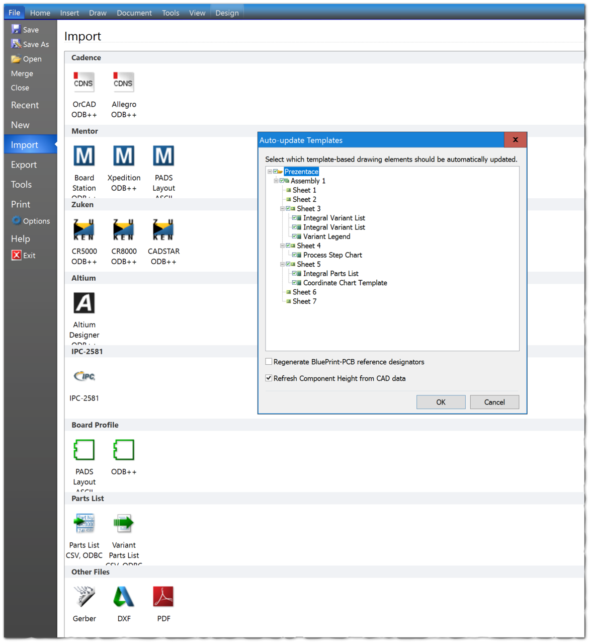The width and height of the screenshot is (591, 644).
Task: Choose the PDF import icon
Action: tap(163, 597)
